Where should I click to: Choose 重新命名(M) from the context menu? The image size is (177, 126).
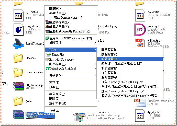pyautogui.click(x=71, y=103)
